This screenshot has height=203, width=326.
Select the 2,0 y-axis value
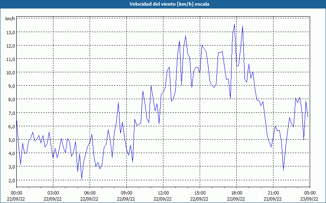(x=12, y=180)
